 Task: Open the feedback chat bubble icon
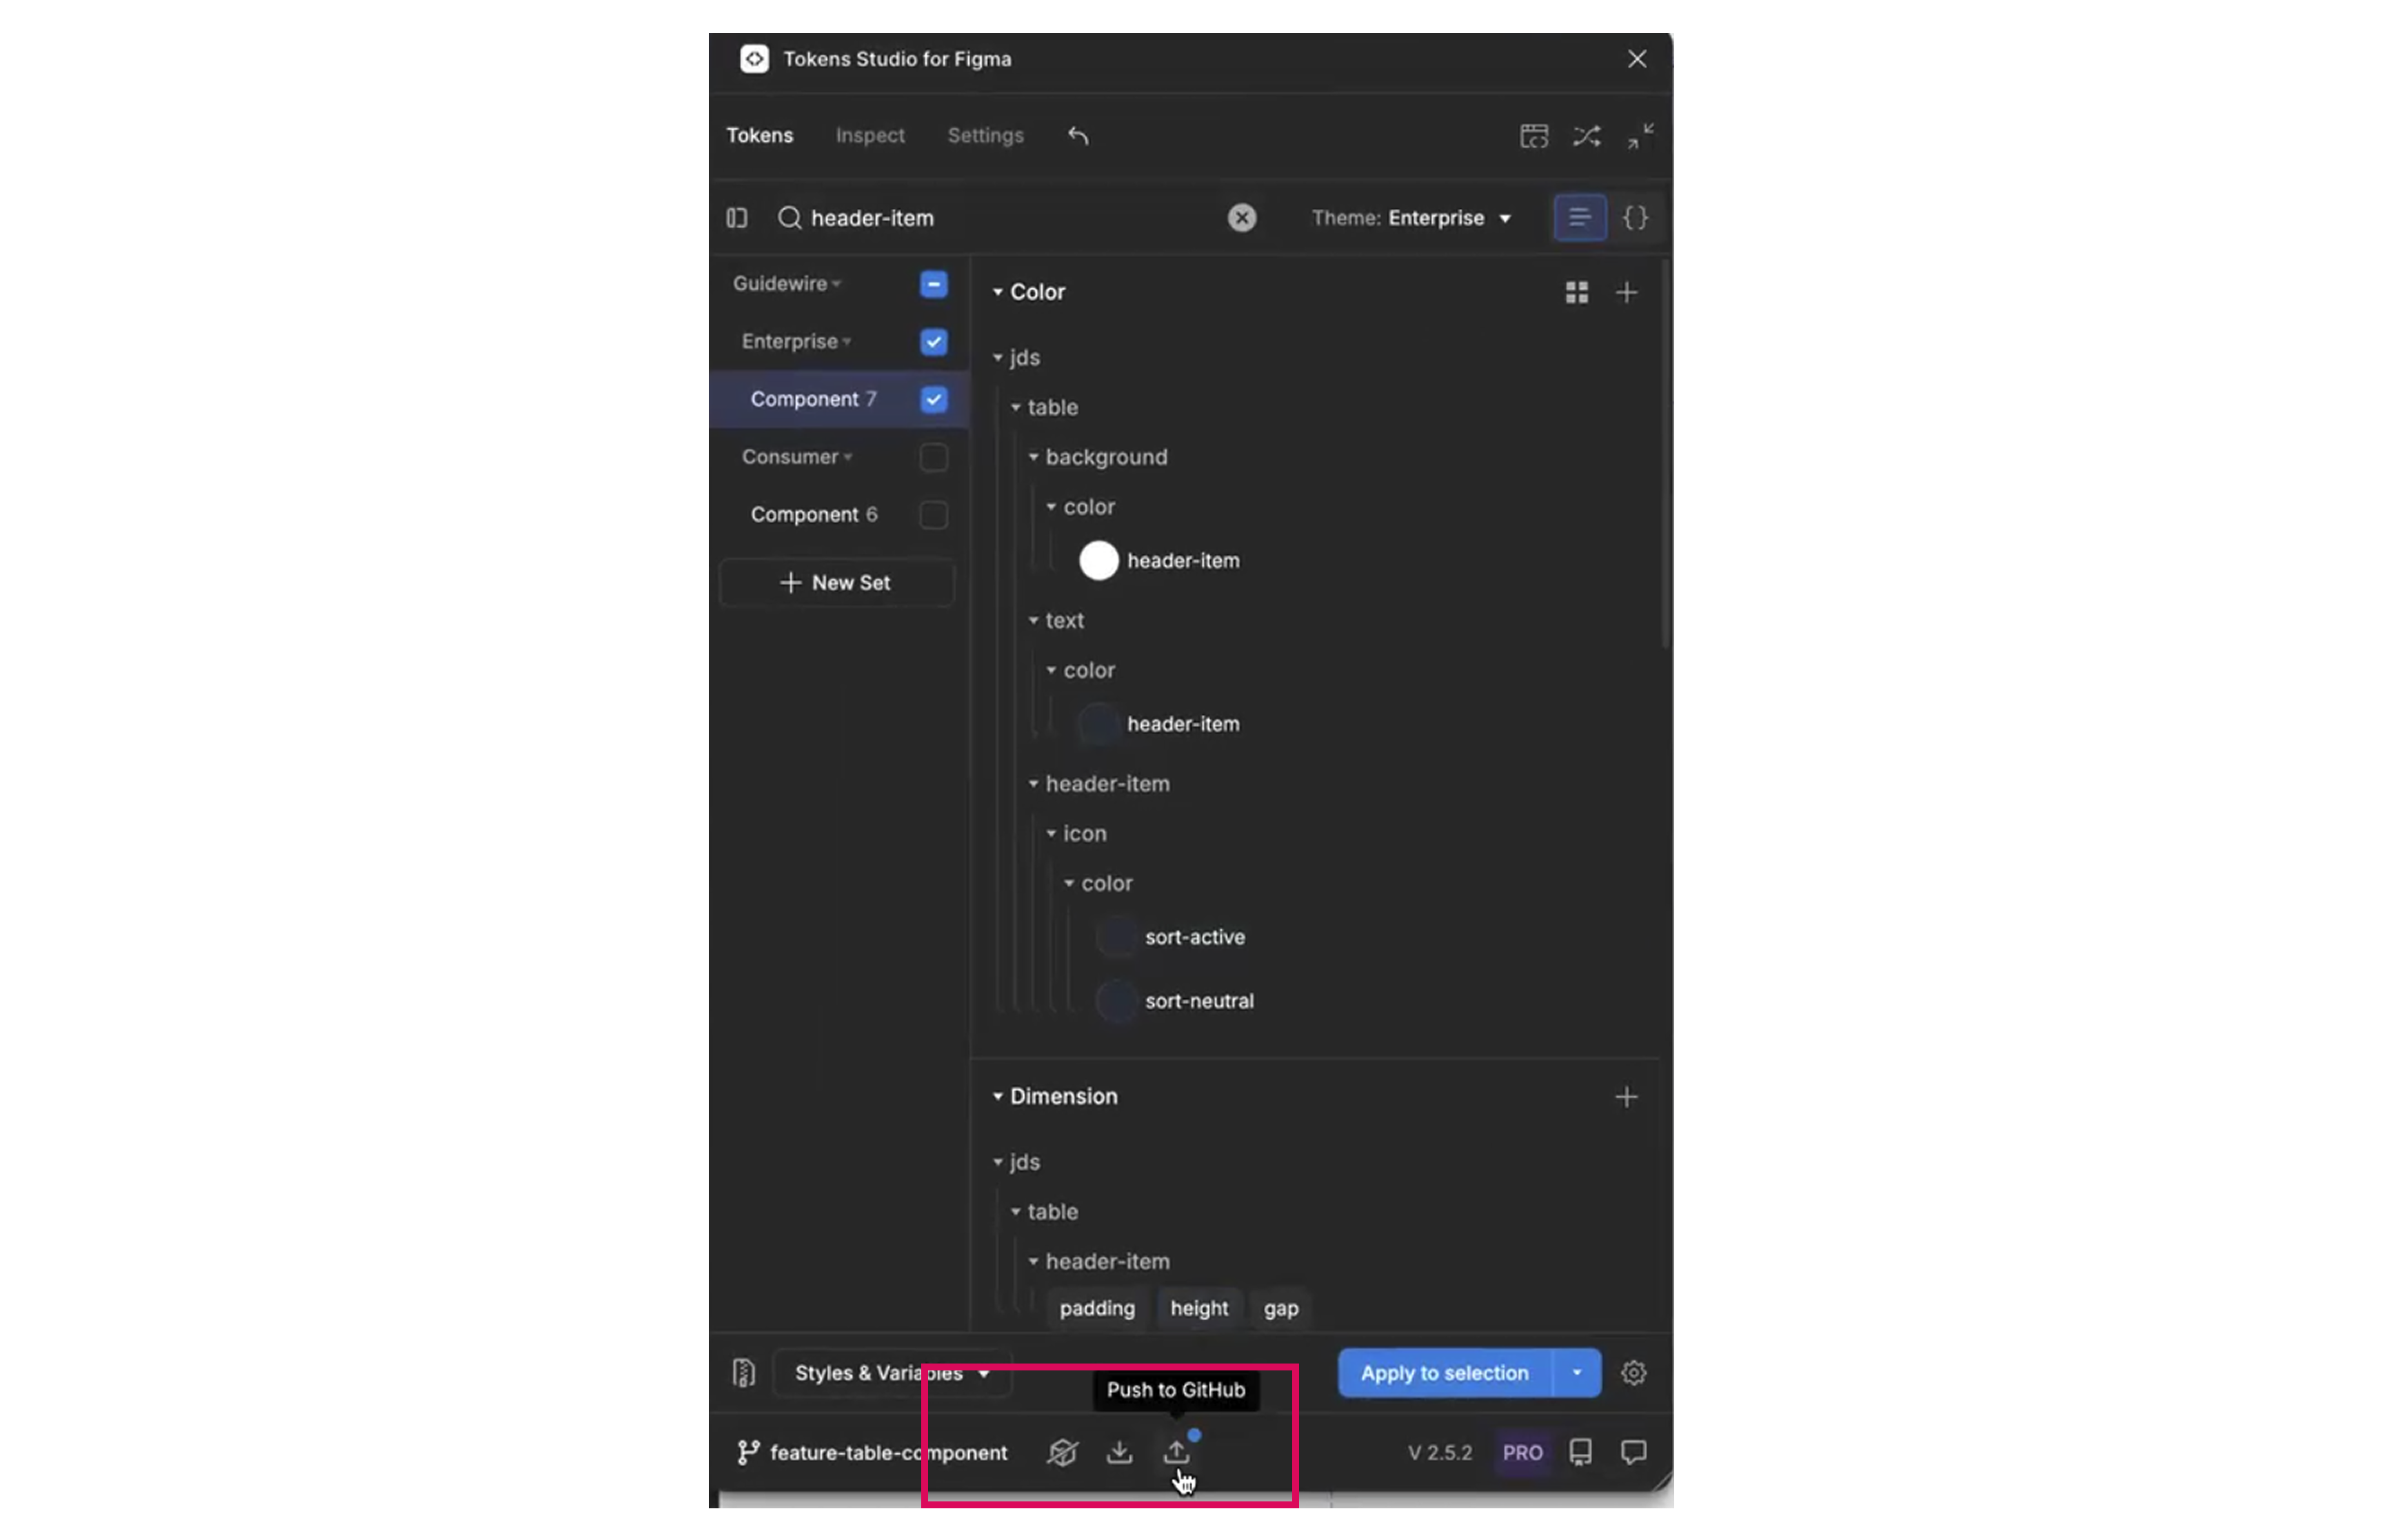coord(1633,1452)
